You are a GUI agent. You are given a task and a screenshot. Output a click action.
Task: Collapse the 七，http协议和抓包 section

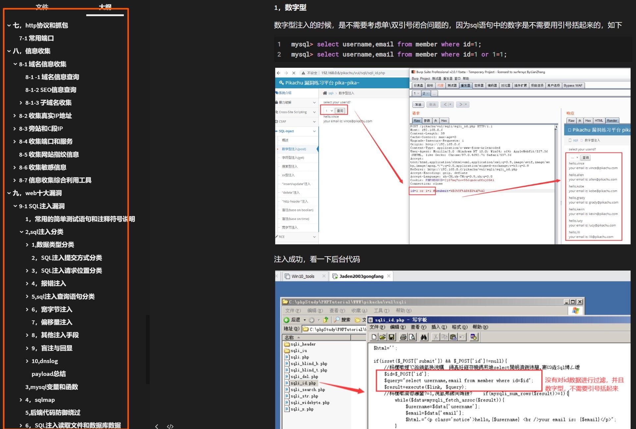click(9, 25)
